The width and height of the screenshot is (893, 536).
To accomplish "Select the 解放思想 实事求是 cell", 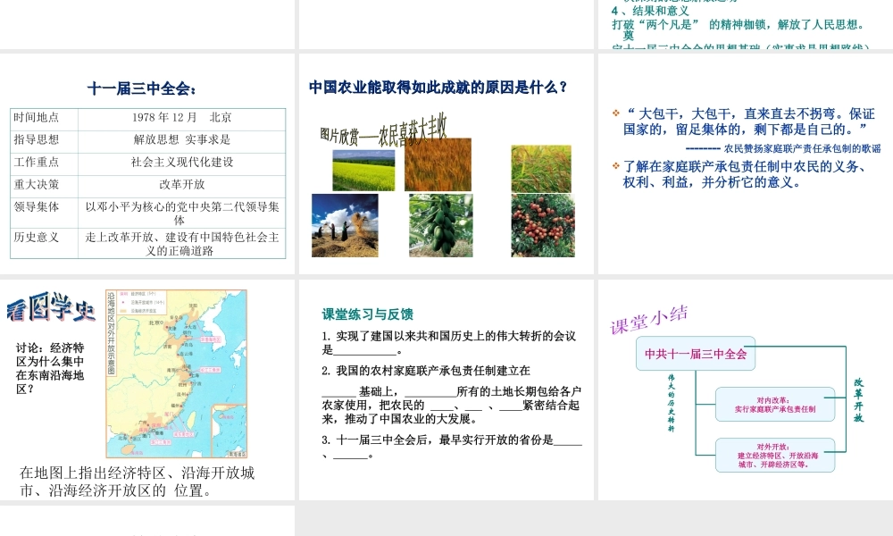I will point(181,140).
